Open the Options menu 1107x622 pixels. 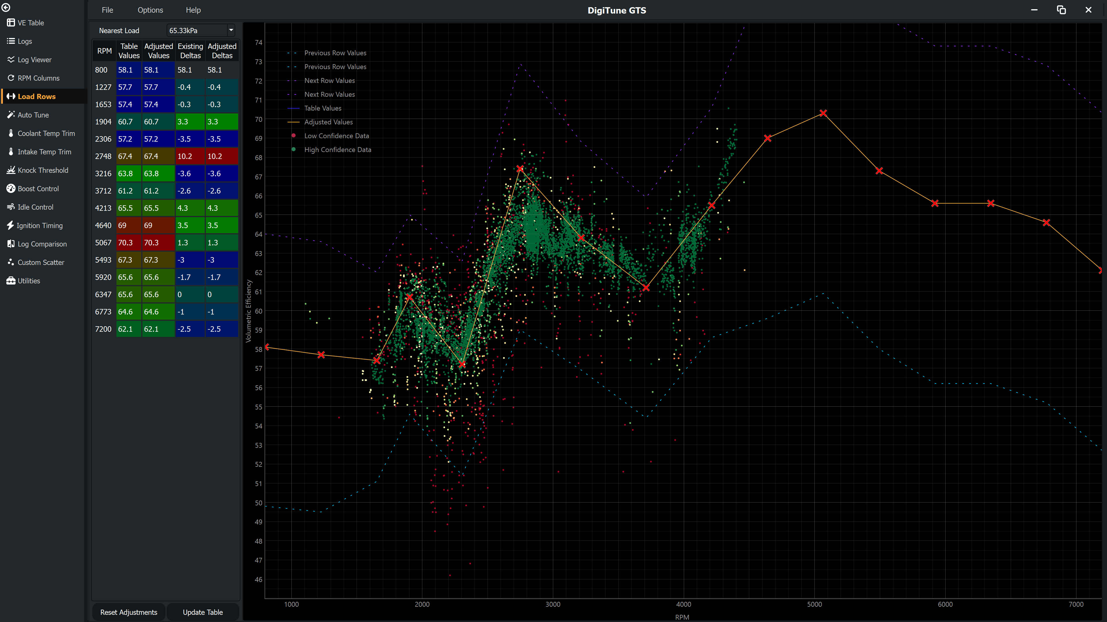point(150,10)
